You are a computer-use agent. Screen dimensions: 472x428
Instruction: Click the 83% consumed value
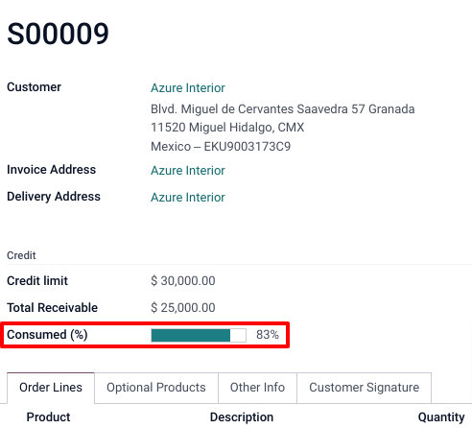268,335
